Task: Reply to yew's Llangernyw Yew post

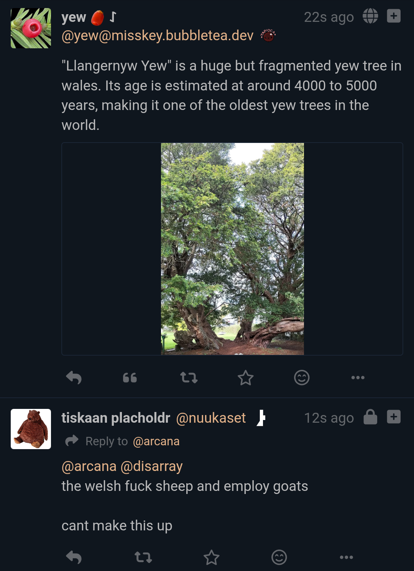Action: point(74,378)
